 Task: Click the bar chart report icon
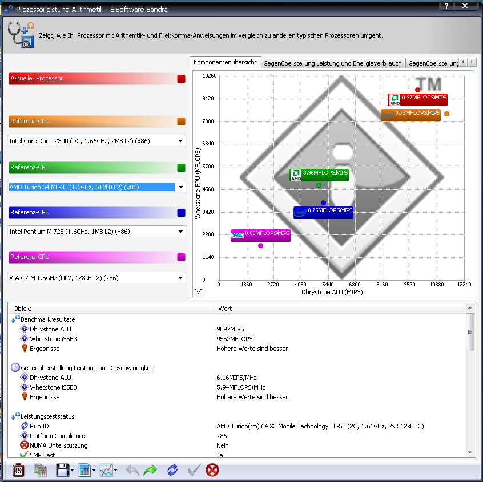click(x=84, y=470)
